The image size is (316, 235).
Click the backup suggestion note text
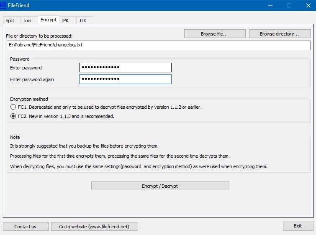pyautogui.click(x=84, y=146)
